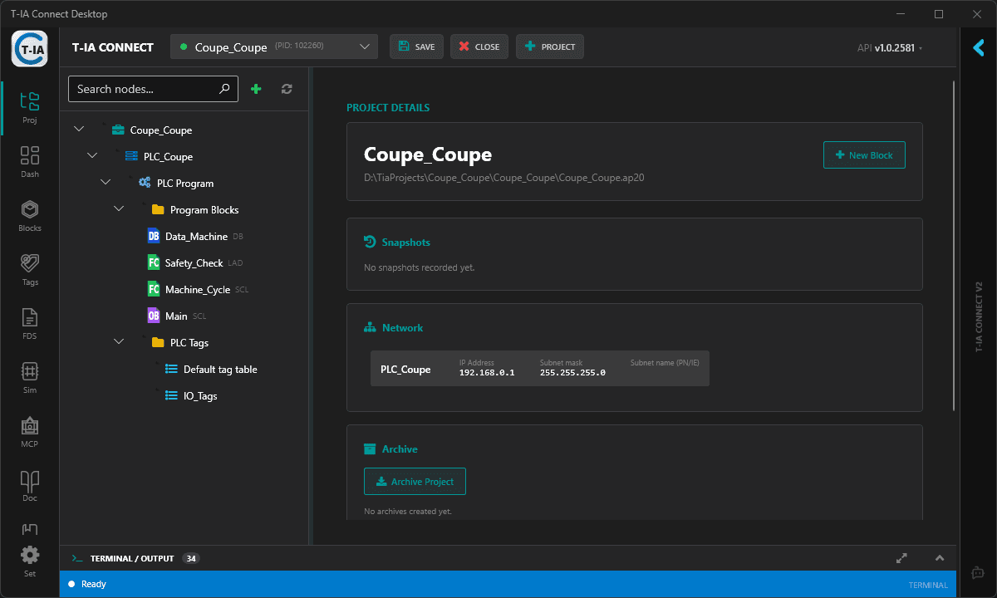Collapse the Program Blocks folder
Image resolution: width=997 pixels, height=598 pixels.
[119, 210]
